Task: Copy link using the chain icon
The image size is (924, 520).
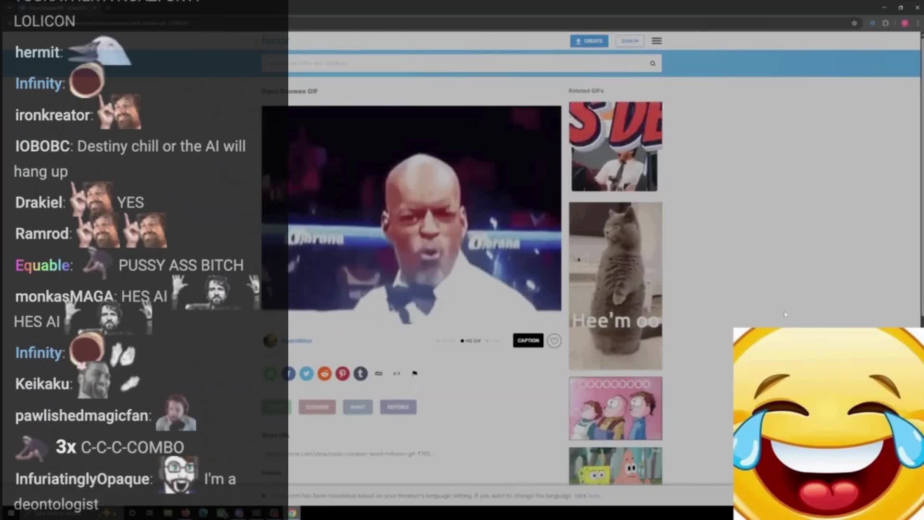Action: click(379, 374)
